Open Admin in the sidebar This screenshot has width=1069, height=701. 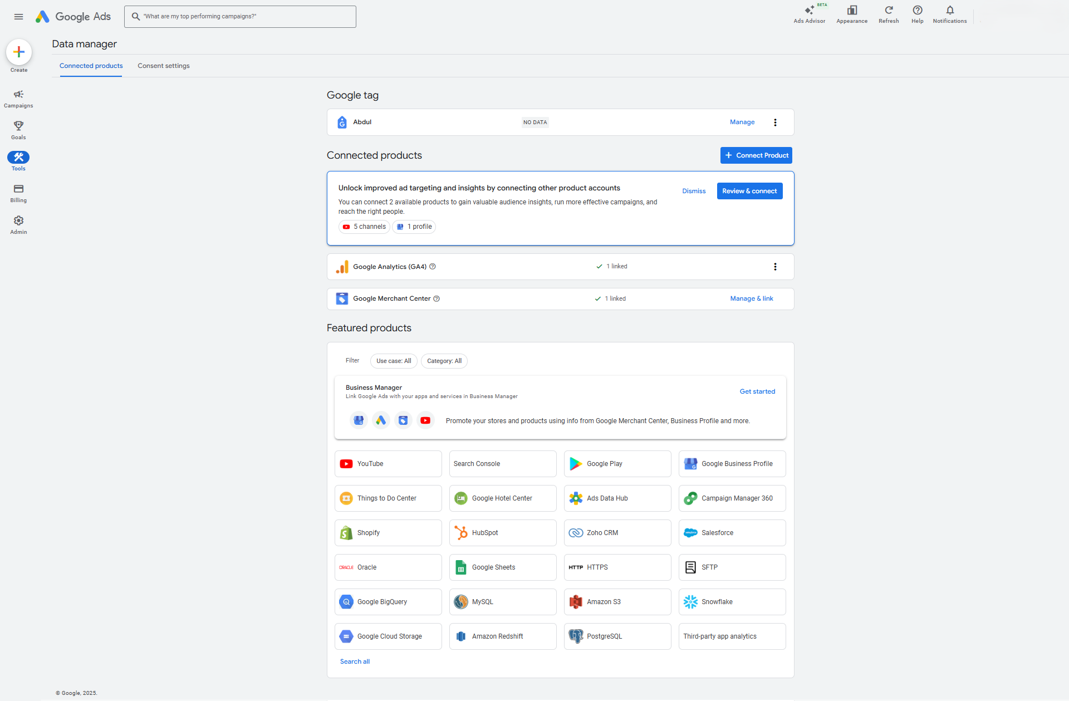[18, 225]
